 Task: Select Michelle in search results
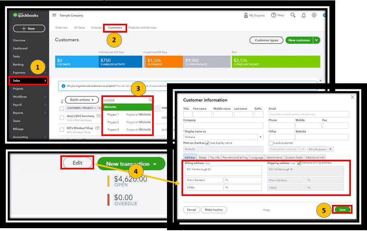(128, 107)
